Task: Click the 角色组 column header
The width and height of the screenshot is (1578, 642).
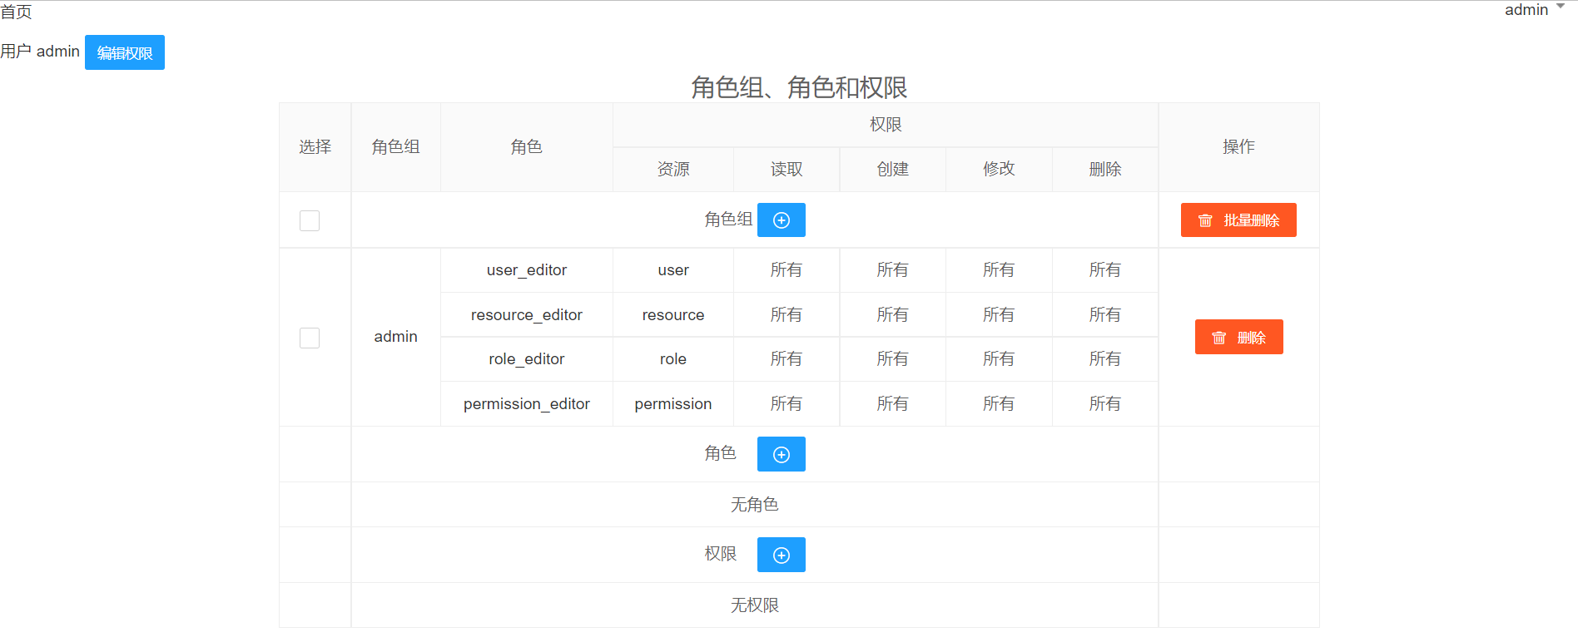Action: pyautogui.click(x=396, y=147)
